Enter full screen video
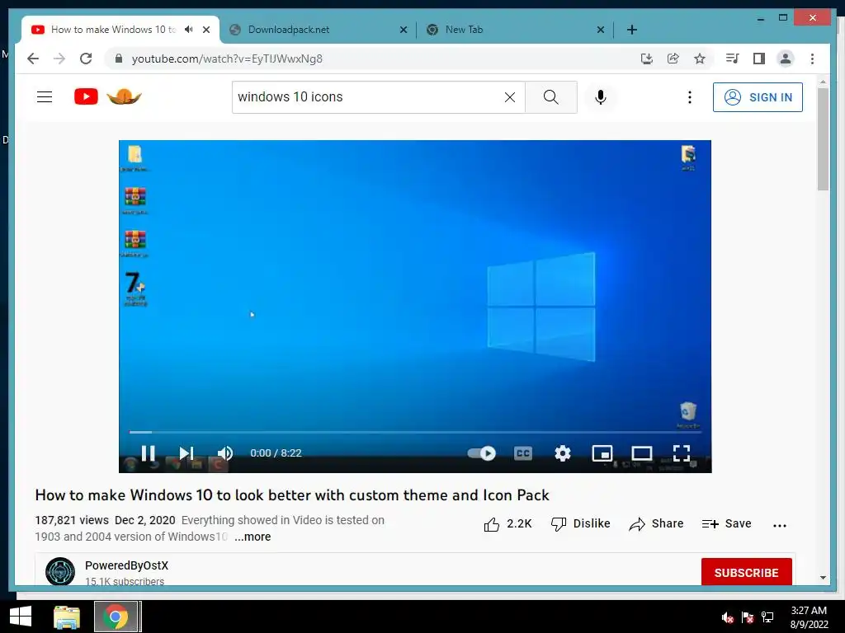This screenshot has height=633, width=845. [x=681, y=453]
